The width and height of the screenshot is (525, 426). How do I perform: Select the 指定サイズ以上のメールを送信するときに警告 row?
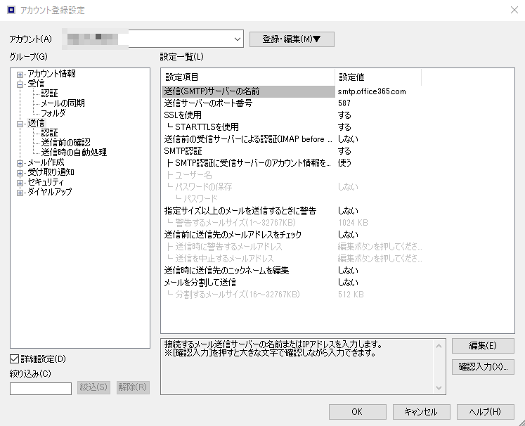[x=248, y=211]
